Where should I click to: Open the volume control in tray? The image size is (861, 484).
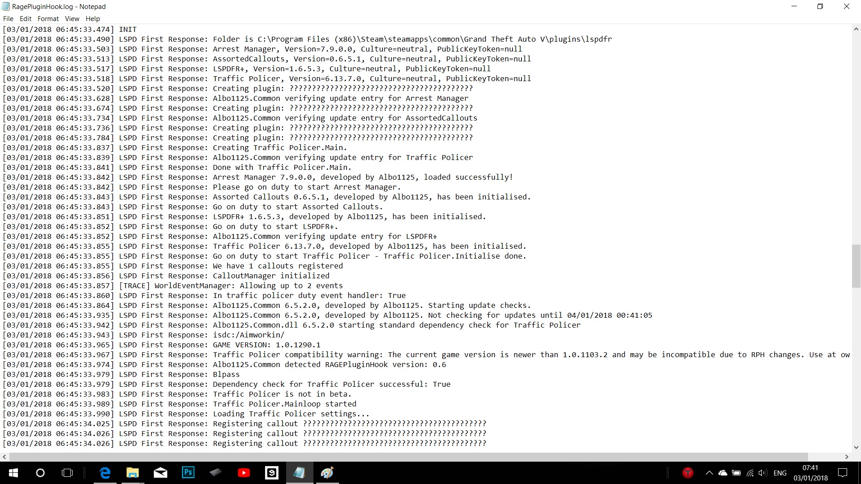tap(763, 473)
